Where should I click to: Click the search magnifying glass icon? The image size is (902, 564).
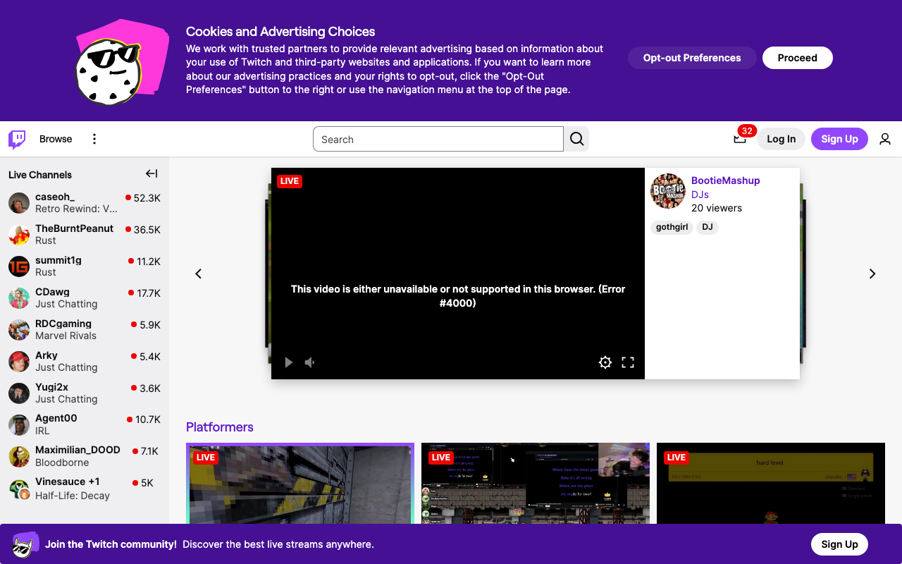tap(576, 139)
